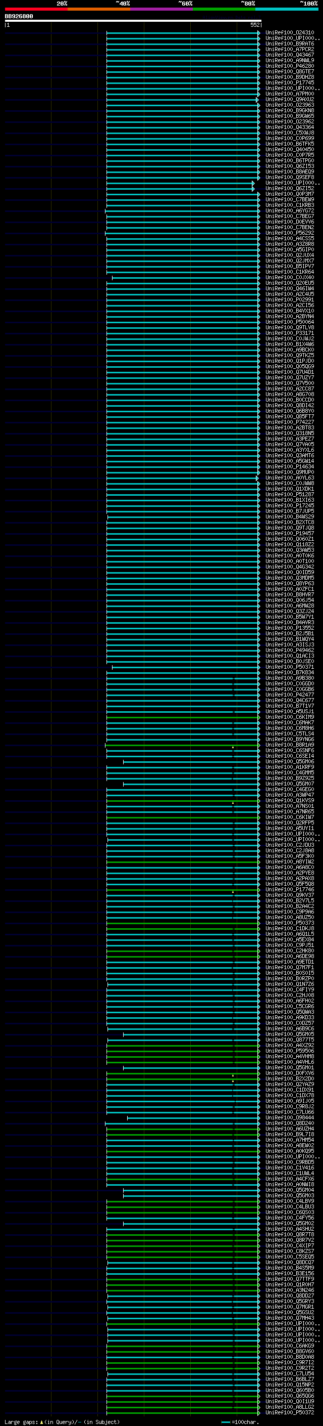Open hit UniRef100_Q2JUX4
This screenshot has height=1426, width=323.
click(x=290, y=255)
